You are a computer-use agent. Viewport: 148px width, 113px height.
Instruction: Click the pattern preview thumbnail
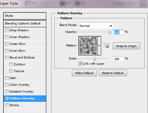pyautogui.click(x=88, y=46)
